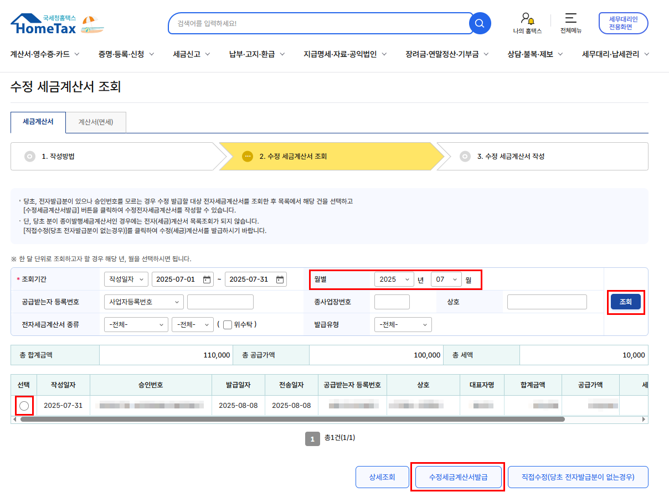The image size is (669, 492).
Task: Switch to the 계산서(면세) tab
Action: (96, 122)
